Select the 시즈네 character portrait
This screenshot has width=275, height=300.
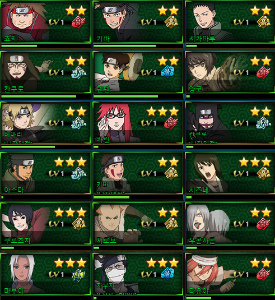click(x=207, y=173)
